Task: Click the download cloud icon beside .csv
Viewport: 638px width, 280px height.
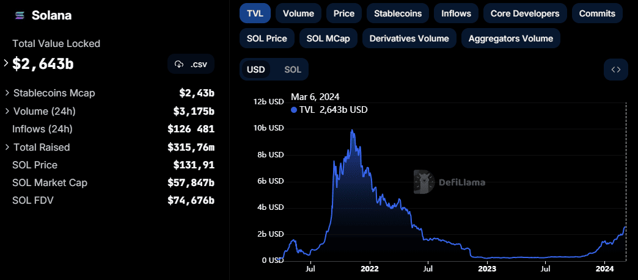Action: click(x=178, y=64)
